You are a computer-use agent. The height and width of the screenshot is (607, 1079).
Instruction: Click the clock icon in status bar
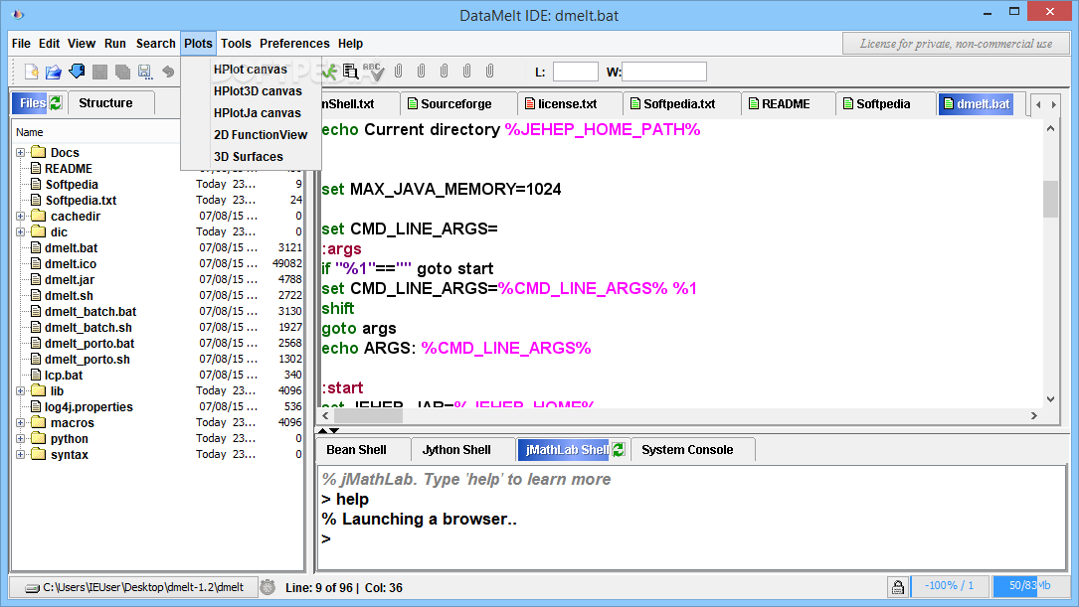click(268, 587)
